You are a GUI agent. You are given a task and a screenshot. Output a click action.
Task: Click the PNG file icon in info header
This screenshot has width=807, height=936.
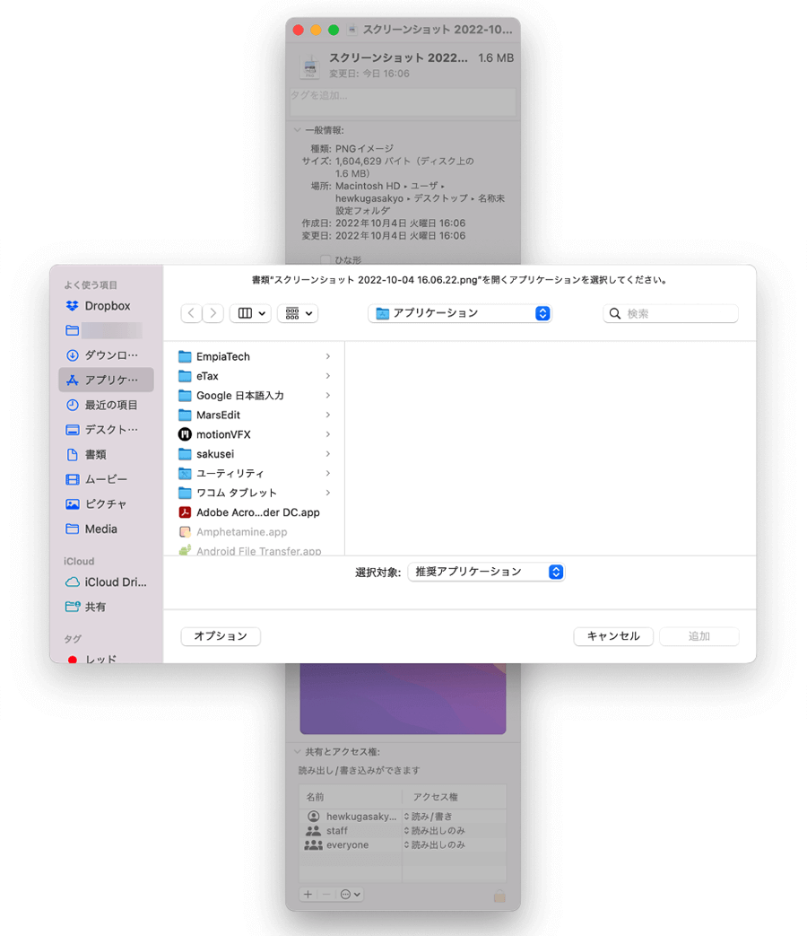(x=310, y=66)
